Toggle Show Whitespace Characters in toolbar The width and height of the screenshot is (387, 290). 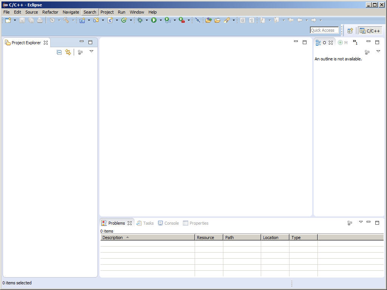pos(251,20)
